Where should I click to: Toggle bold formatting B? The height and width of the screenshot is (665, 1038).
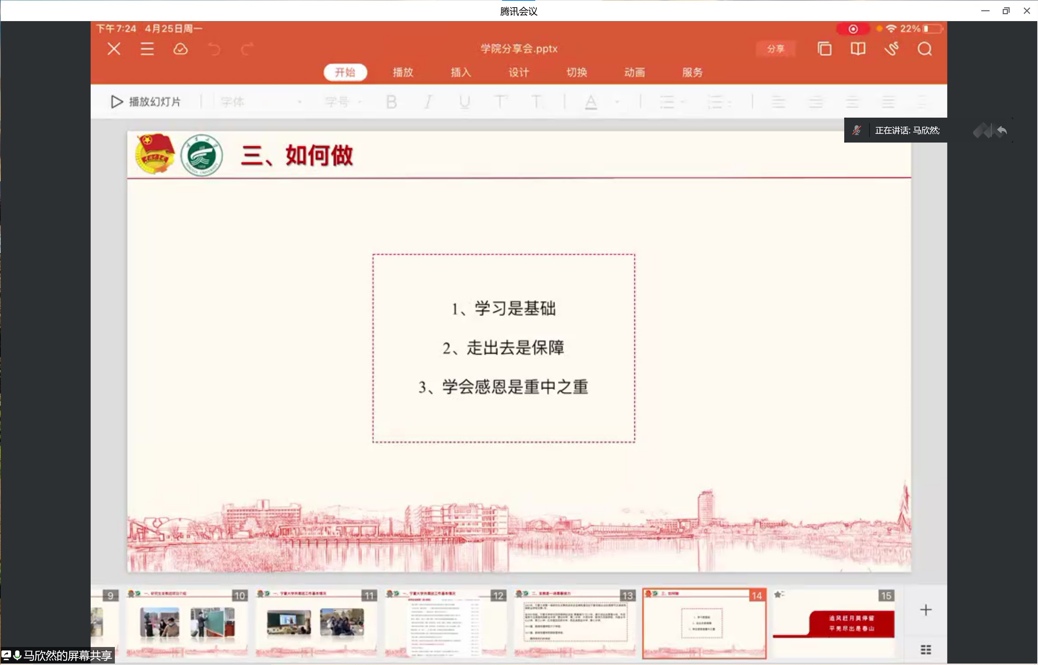tap(391, 102)
